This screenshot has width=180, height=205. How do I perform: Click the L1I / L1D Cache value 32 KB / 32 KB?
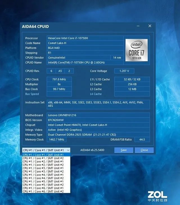(132, 79)
